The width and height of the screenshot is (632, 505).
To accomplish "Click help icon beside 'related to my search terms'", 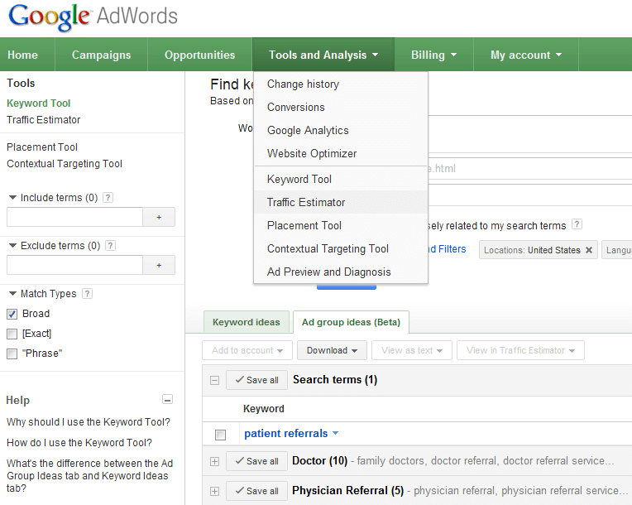I will click(577, 224).
